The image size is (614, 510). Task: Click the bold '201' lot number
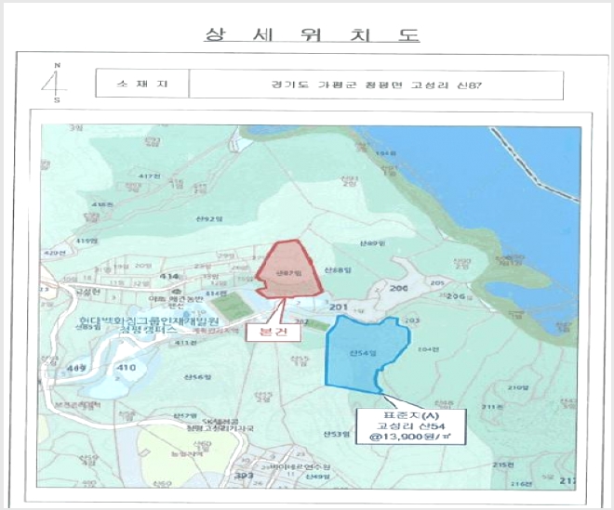tap(339, 307)
